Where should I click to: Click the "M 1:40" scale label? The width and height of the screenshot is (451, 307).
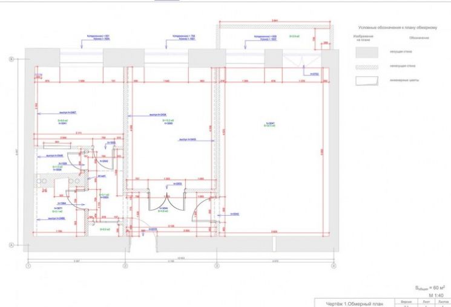click(x=436, y=296)
